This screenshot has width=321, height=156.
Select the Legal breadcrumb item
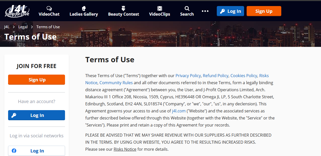pyautogui.click(x=23, y=27)
